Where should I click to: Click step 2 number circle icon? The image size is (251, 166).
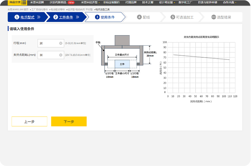pyautogui.click(x=56, y=17)
